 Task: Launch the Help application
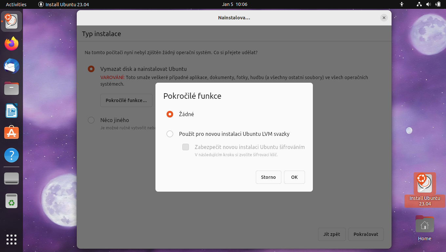(11, 155)
